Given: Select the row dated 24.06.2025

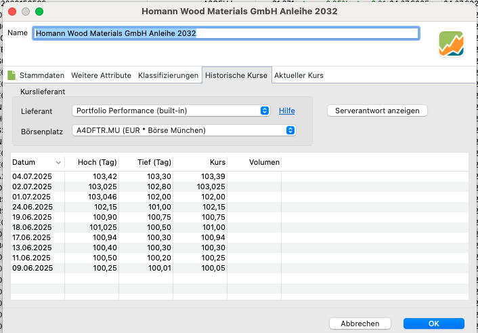Looking at the screenshot, I should point(239,207).
